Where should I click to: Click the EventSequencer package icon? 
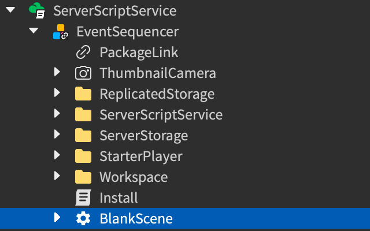pos(60,31)
